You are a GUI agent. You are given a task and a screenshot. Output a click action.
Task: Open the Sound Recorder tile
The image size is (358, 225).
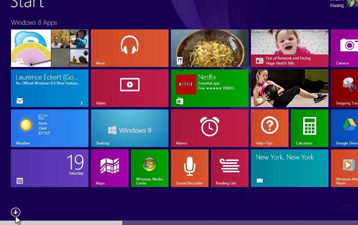click(190, 168)
